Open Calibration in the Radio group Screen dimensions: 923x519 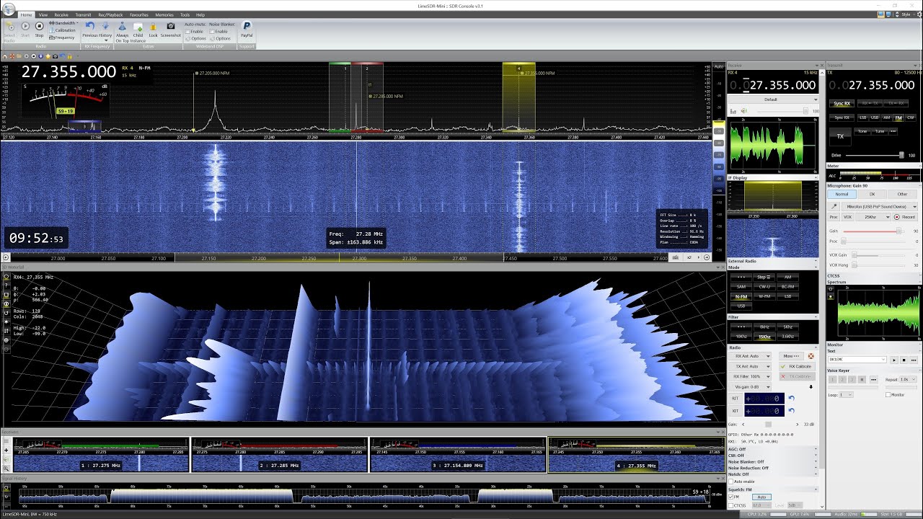coord(63,30)
